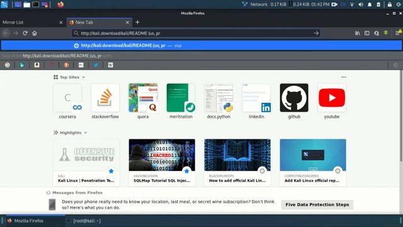
Task: Select the DuckDuckGo search engine shortcut
Action: pos(66,65)
